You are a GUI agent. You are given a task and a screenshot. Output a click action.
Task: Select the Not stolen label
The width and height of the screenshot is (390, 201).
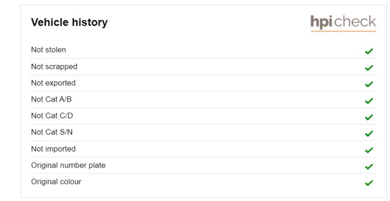(x=49, y=49)
